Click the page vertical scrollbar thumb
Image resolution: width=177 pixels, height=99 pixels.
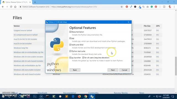[176, 66]
